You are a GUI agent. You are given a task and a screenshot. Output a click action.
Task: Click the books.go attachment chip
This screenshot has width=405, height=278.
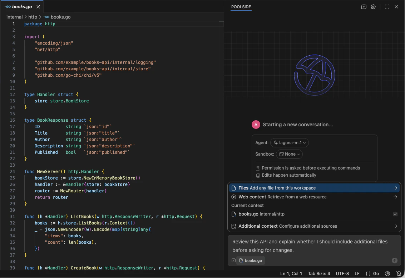[251, 261]
